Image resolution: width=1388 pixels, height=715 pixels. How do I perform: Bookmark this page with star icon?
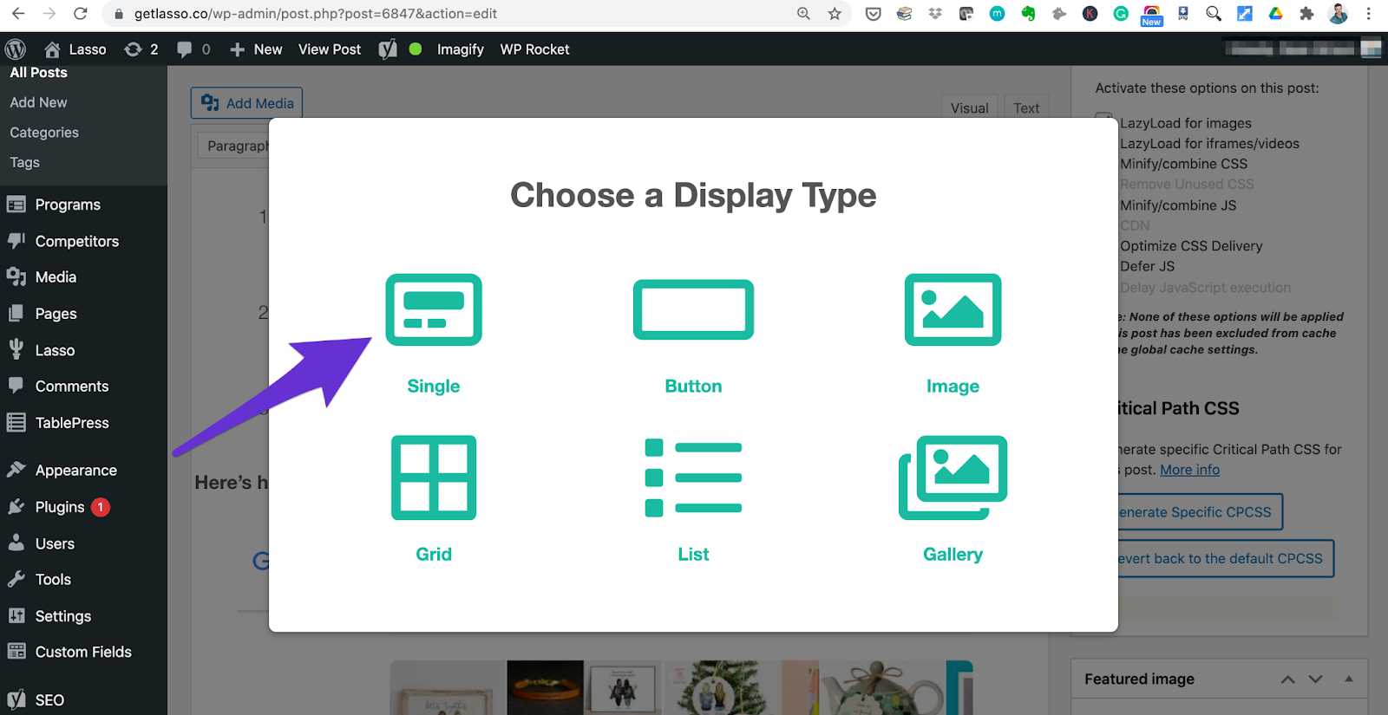[x=835, y=14]
